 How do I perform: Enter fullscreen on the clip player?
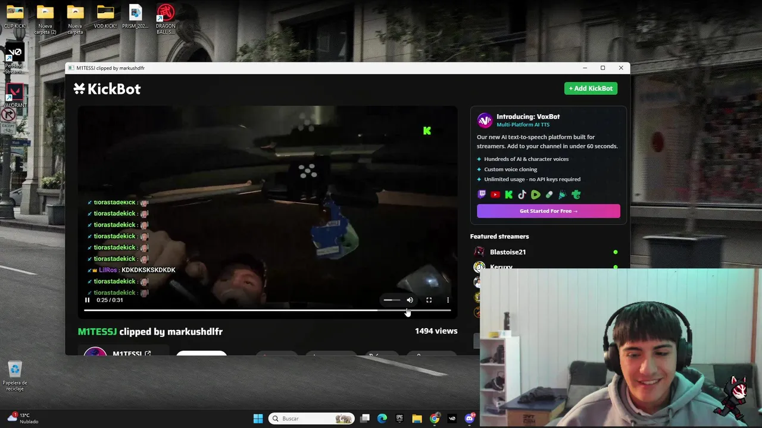[429, 300]
